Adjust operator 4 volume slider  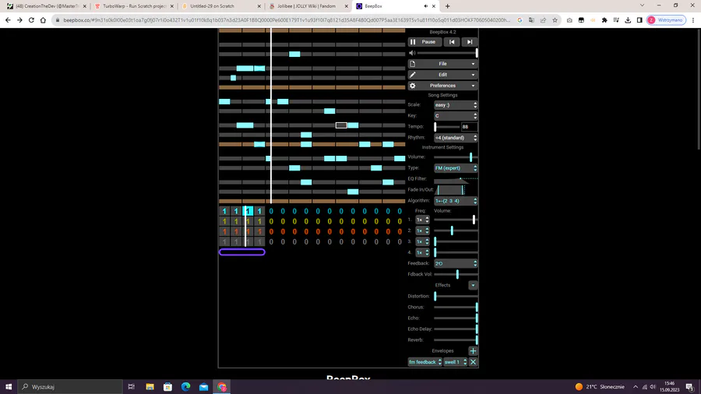pyautogui.click(x=456, y=252)
